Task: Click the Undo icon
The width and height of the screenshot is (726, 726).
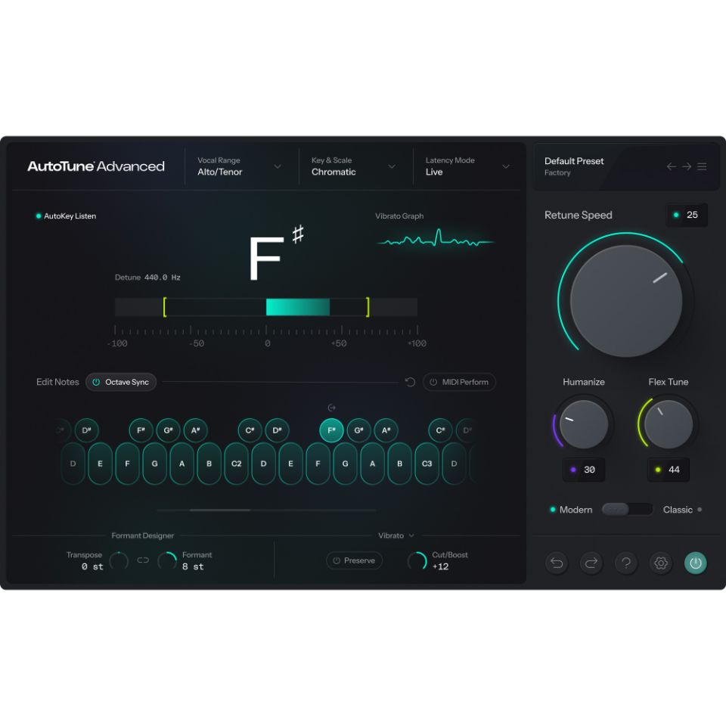Action: click(557, 563)
